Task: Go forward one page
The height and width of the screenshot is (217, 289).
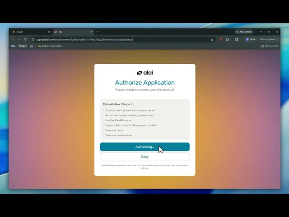Action: point(19,39)
